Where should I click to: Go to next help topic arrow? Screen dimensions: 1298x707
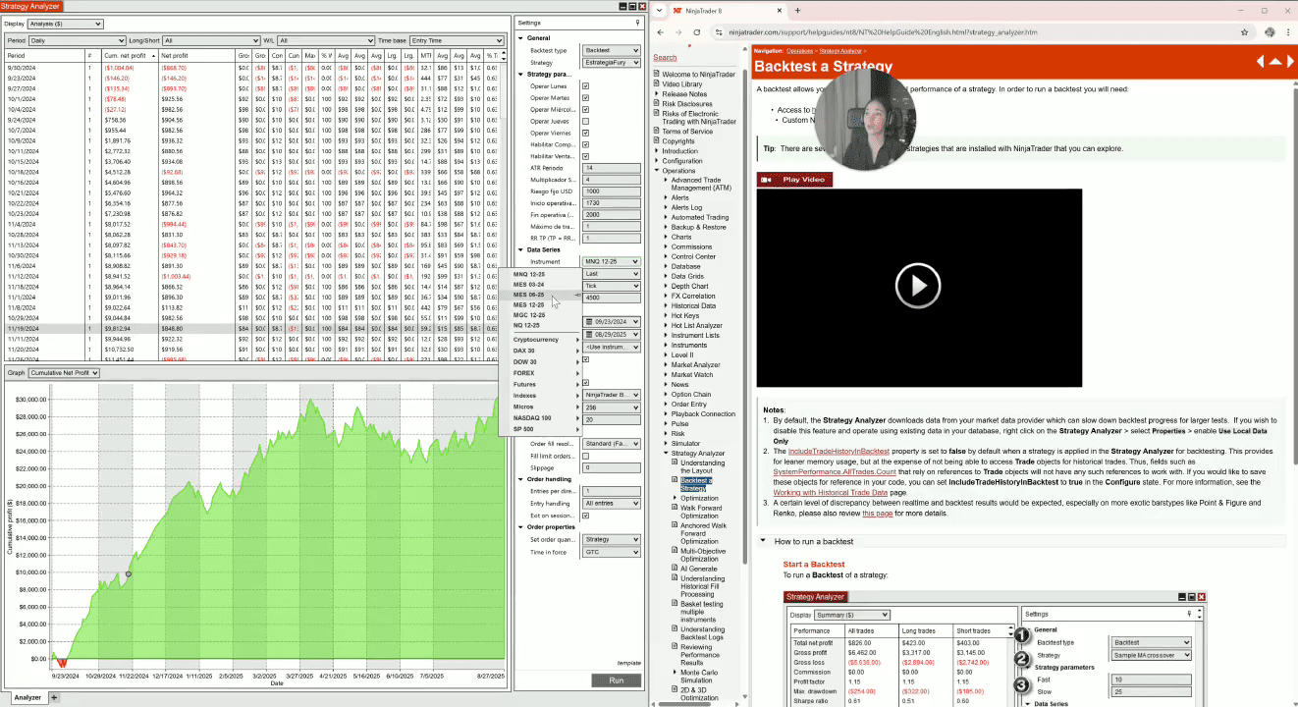(1289, 61)
